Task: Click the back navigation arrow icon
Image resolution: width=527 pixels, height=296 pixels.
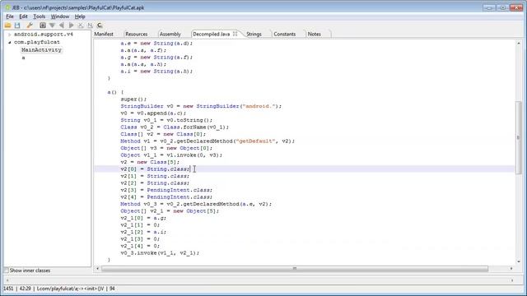Action: tap(62, 25)
